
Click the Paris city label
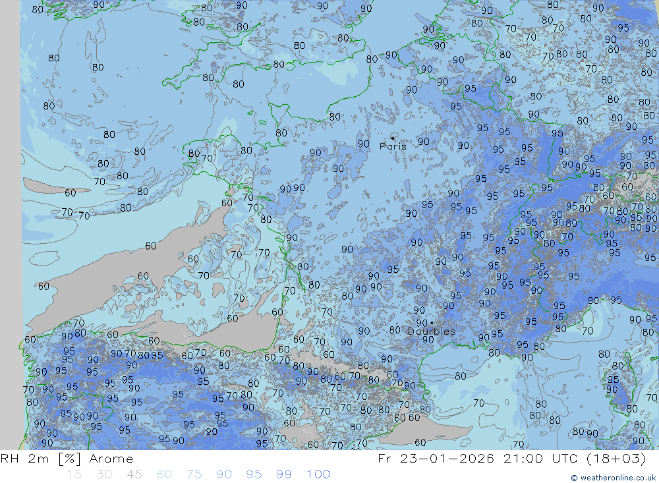[x=393, y=146]
